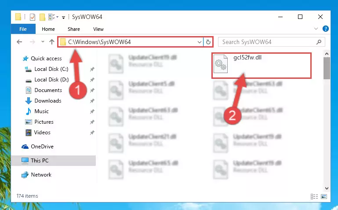Image resolution: width=338 pixels, height=210 pixels.
Task: Click the Quick access star icon
Action: [25, 59]
